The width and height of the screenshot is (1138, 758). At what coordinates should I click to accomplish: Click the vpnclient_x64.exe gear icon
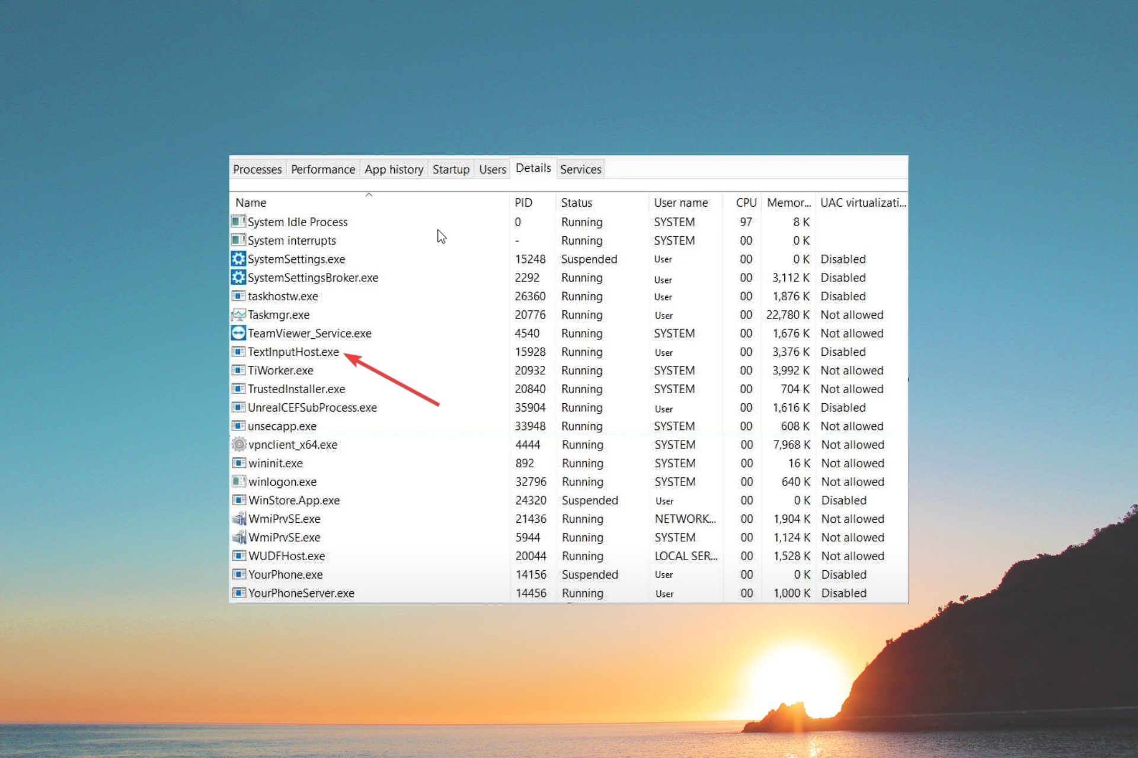point(239,444)
